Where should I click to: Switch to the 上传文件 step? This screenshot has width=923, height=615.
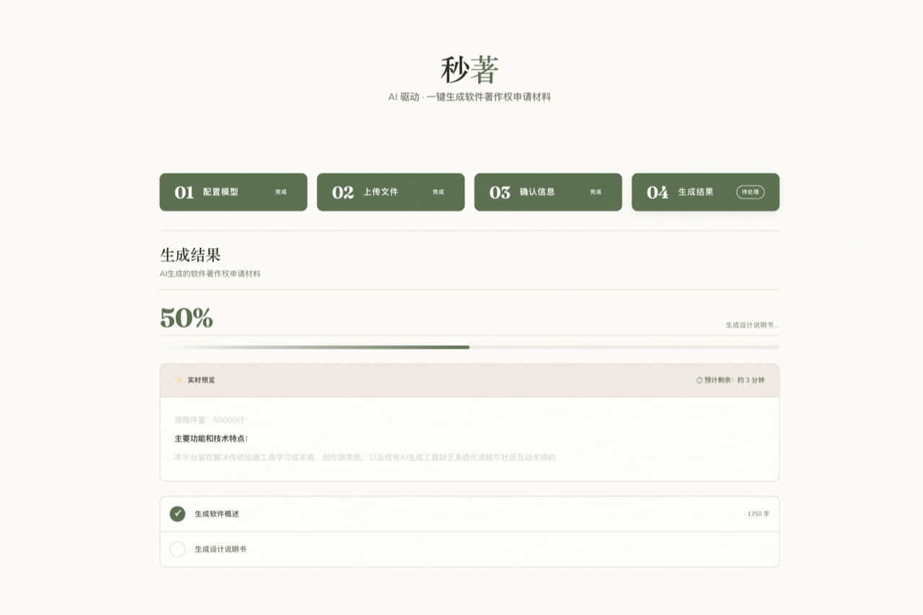390,192
